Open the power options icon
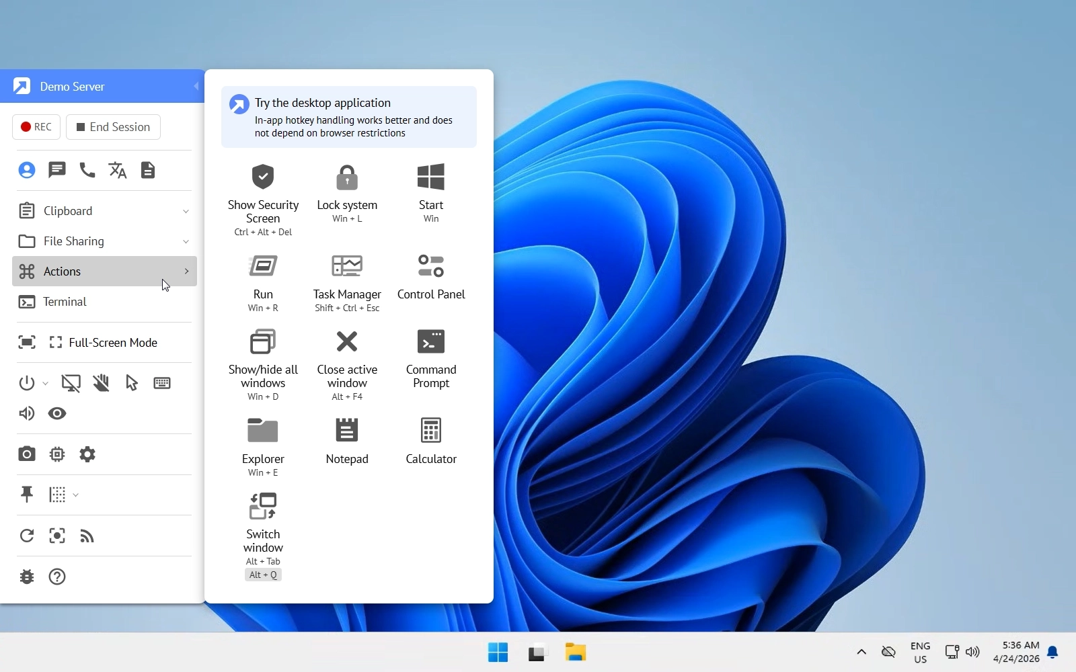Image resolution: width=1076 pixels, height=672 pixels. click(x=27, y=384)
